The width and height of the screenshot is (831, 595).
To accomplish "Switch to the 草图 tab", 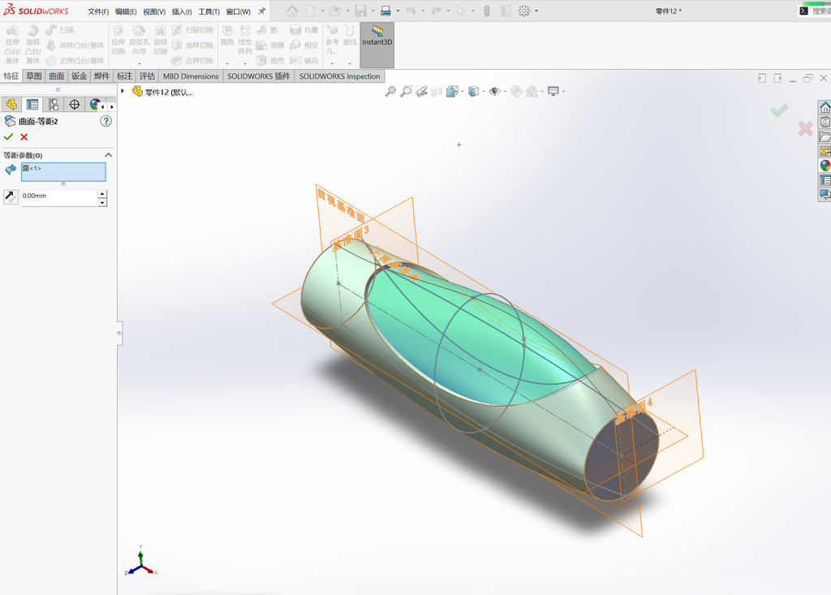I will 34,75.
